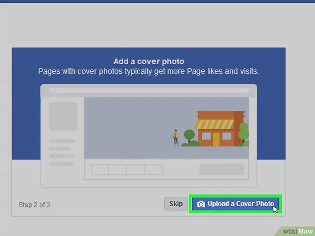Click Upload a Cover Photo button
The width and height of the screenshot is (315, 236).
pyautogui.click(x=235, y=204)
